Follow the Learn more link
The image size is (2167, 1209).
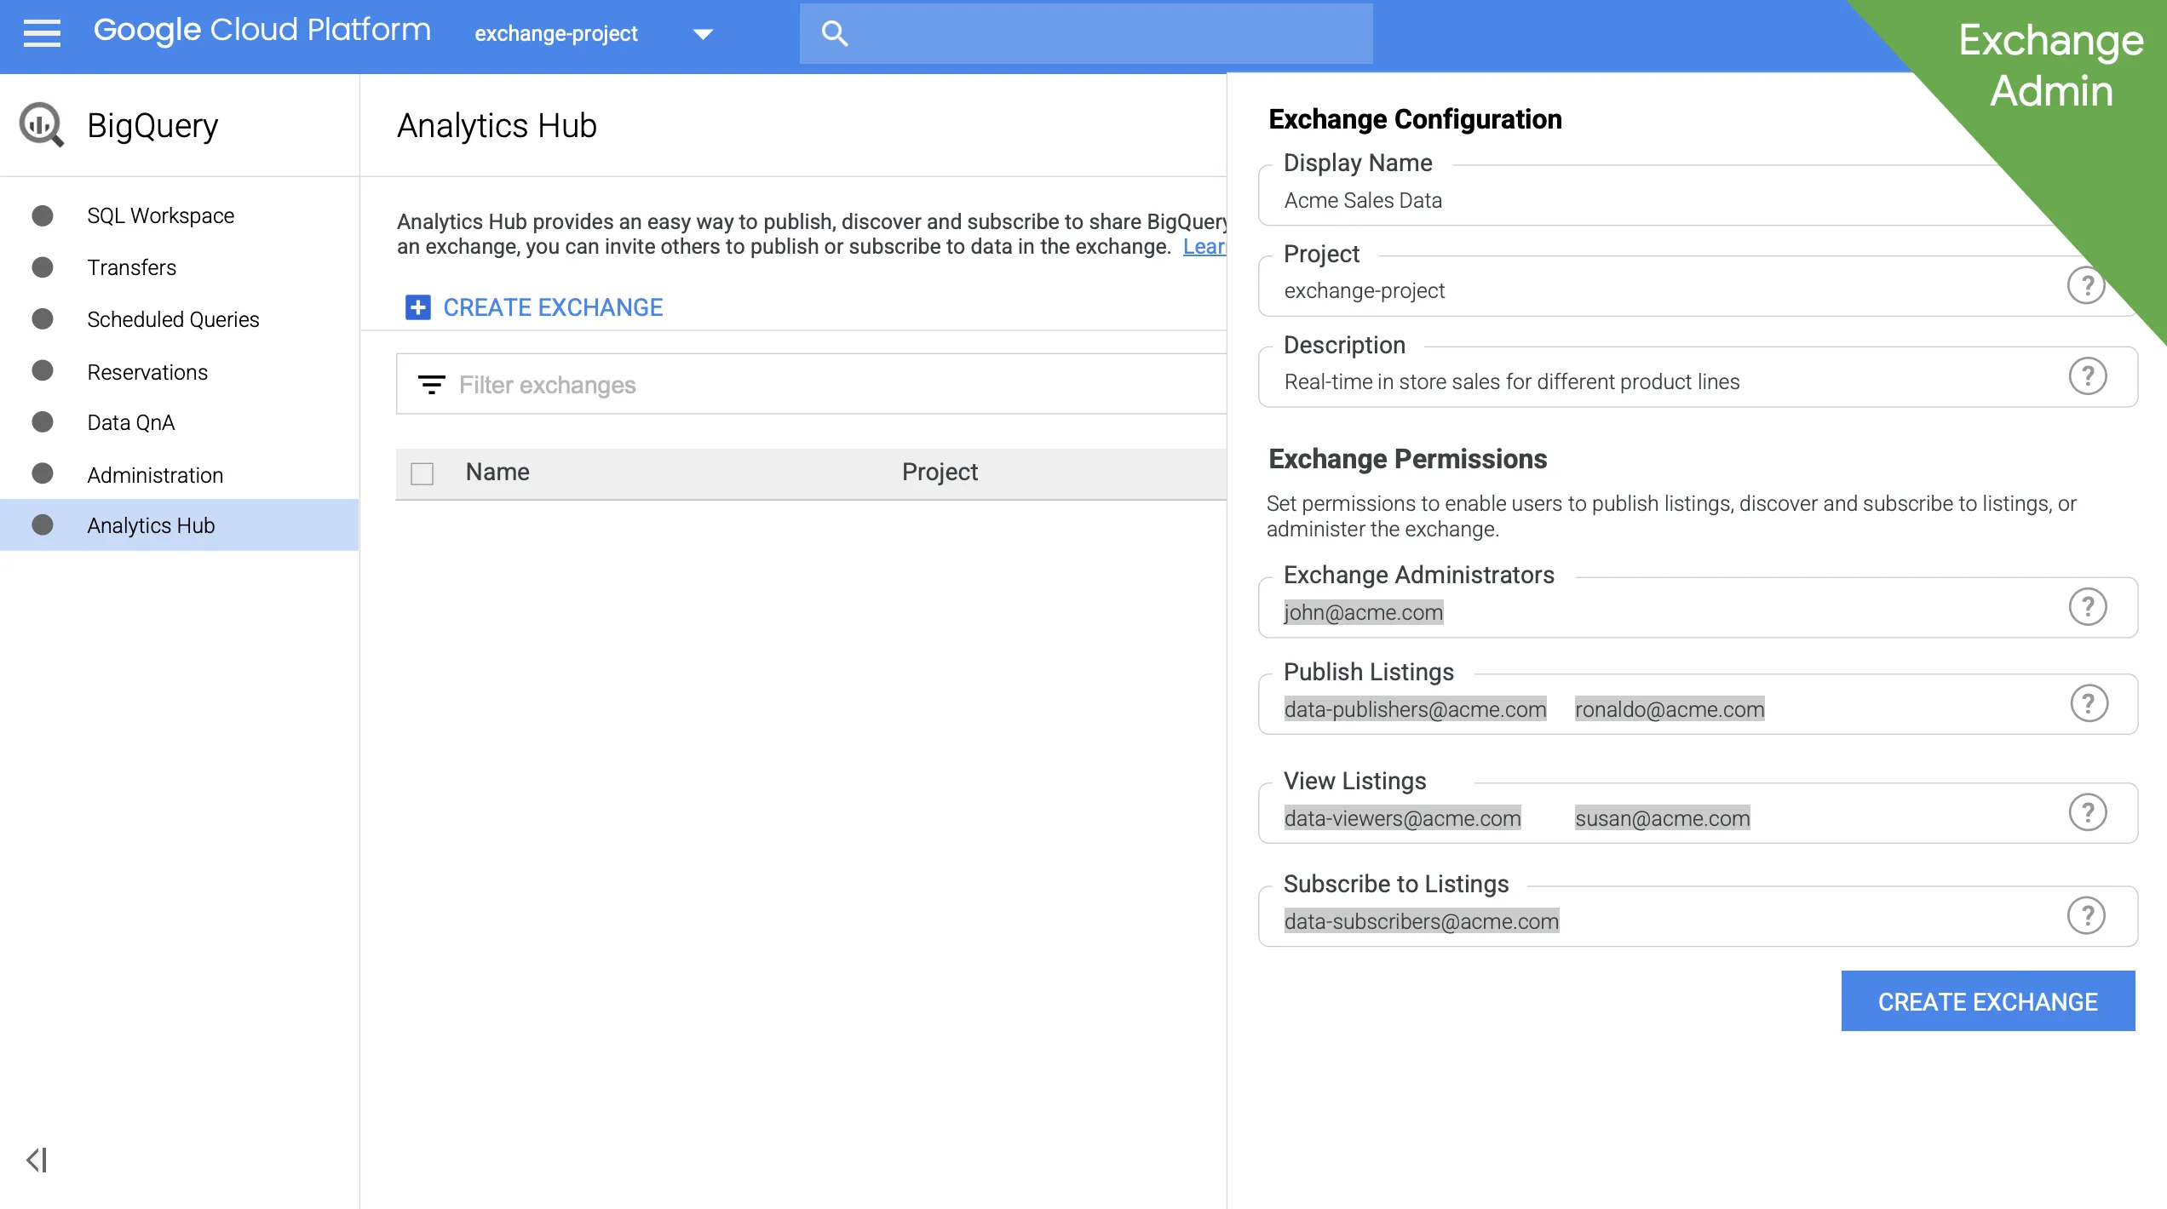coord(1204,246)
